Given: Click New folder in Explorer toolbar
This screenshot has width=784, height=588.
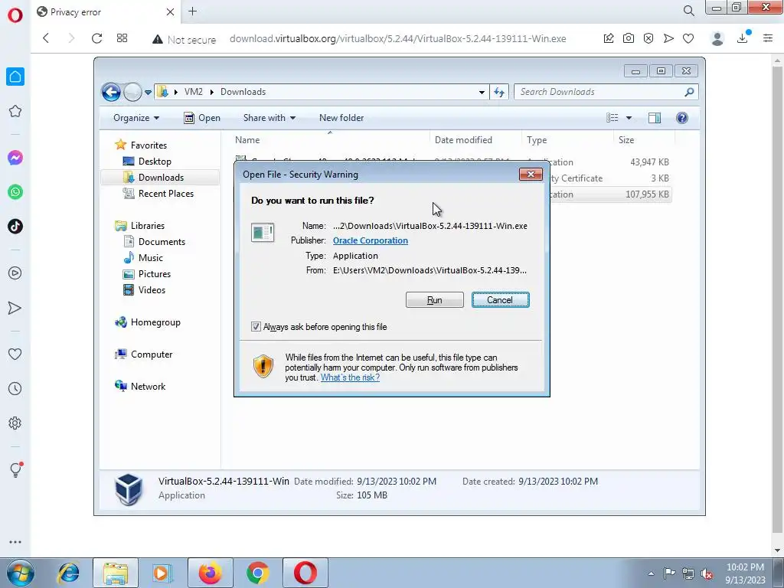Looking at the screenshot, I should point(341,118).
